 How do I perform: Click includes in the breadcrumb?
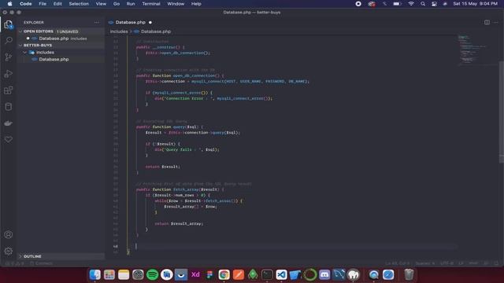coord(119,31)
